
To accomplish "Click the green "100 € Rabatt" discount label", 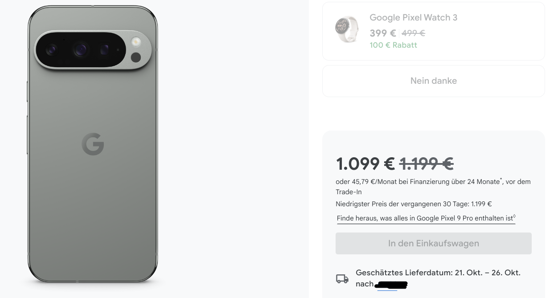I will 393,45.
